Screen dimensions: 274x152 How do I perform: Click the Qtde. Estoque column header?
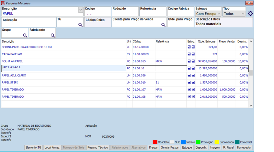pyautogui.click(x=207, y=41)
